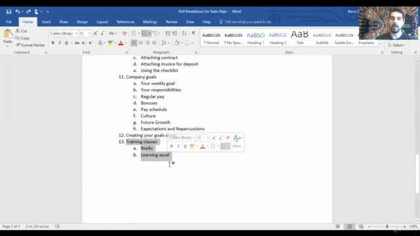Click the vertical scrollbar thumb
This screenshot has width=420, height=236.
[417, 174]
